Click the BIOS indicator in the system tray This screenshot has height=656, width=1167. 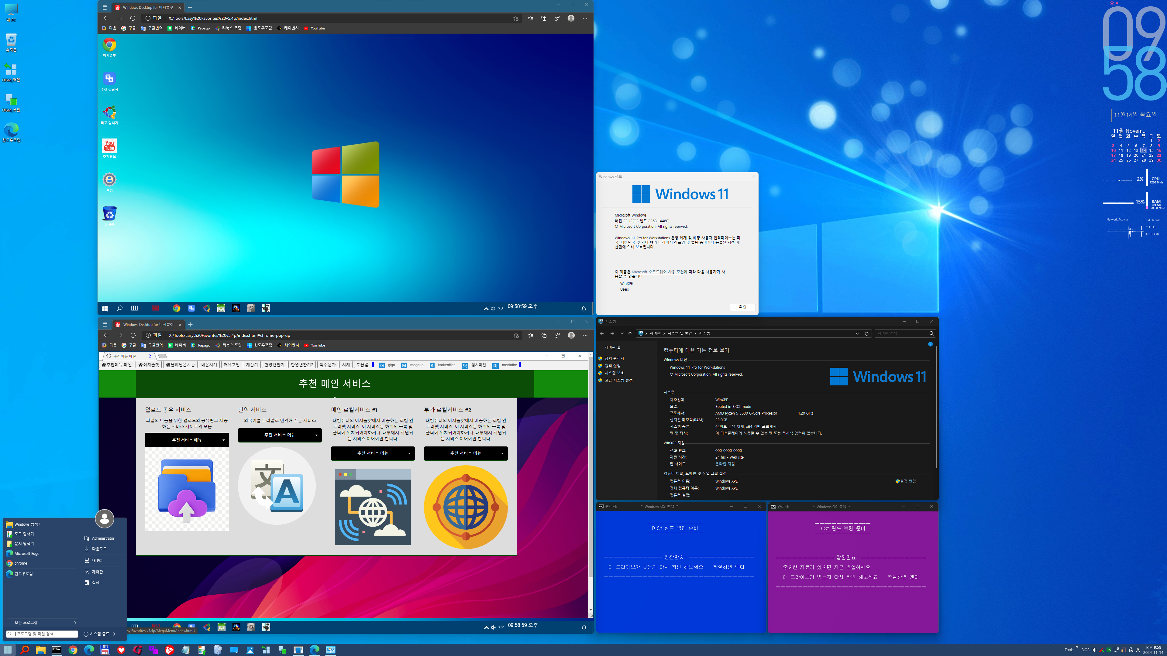pos(1086,650)
